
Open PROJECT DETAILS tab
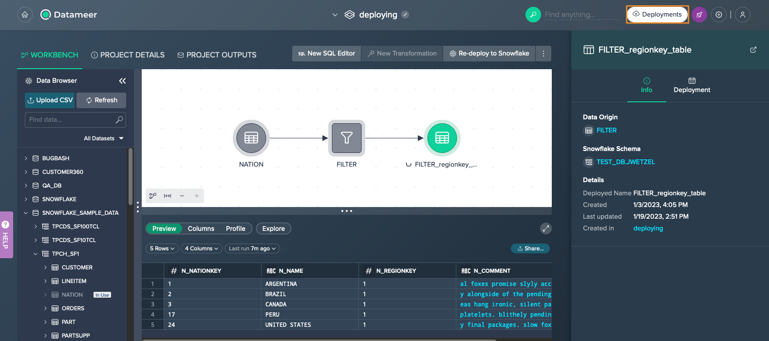coord(128,55)
